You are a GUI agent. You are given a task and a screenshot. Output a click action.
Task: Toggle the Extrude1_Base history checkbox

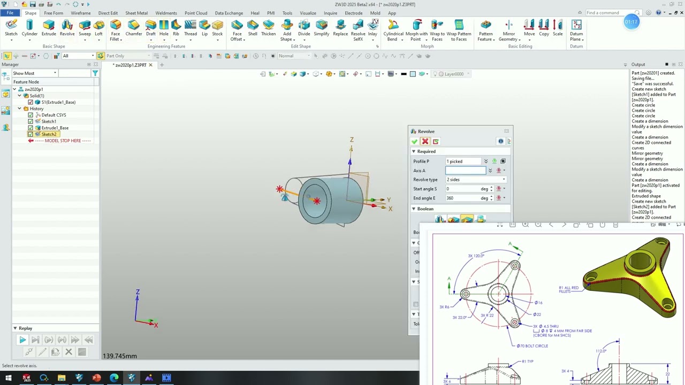pyautogui.click(x=31, y=128)
